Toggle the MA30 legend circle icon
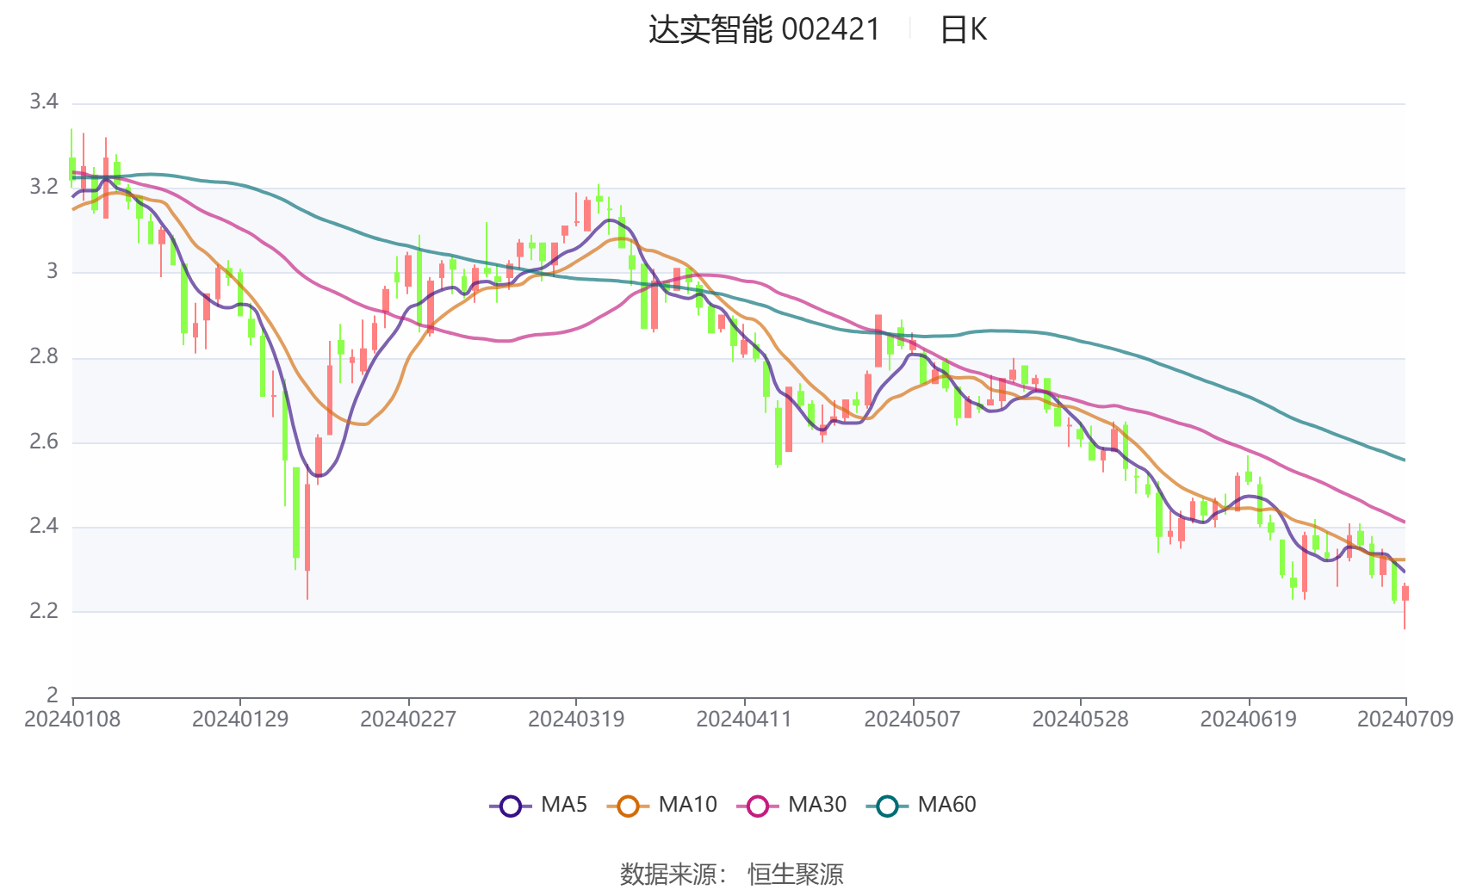 tap(758, 806)
